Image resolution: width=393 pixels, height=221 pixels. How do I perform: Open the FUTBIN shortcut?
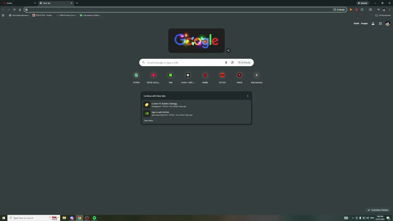(136, 77)
